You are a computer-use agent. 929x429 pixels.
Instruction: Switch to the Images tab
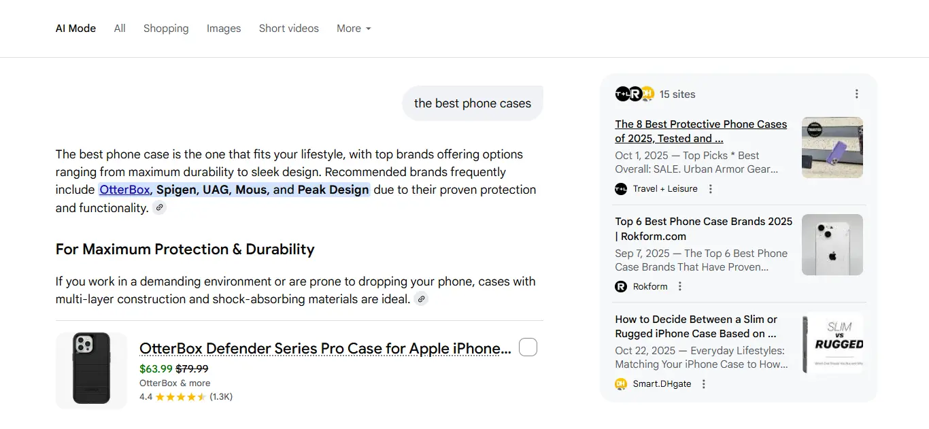coord(224,29)
